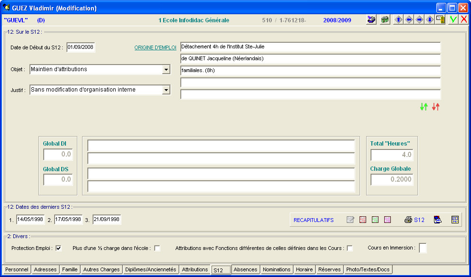Viewport: 471px width, 277px height.
Task: Click the blue up arrow navigation icon
Action: [x=398, y=20]
